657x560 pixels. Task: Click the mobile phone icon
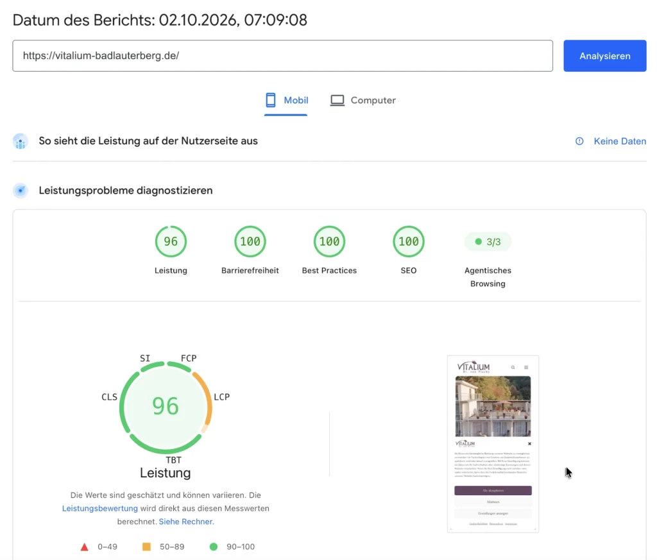coord(271,100)
